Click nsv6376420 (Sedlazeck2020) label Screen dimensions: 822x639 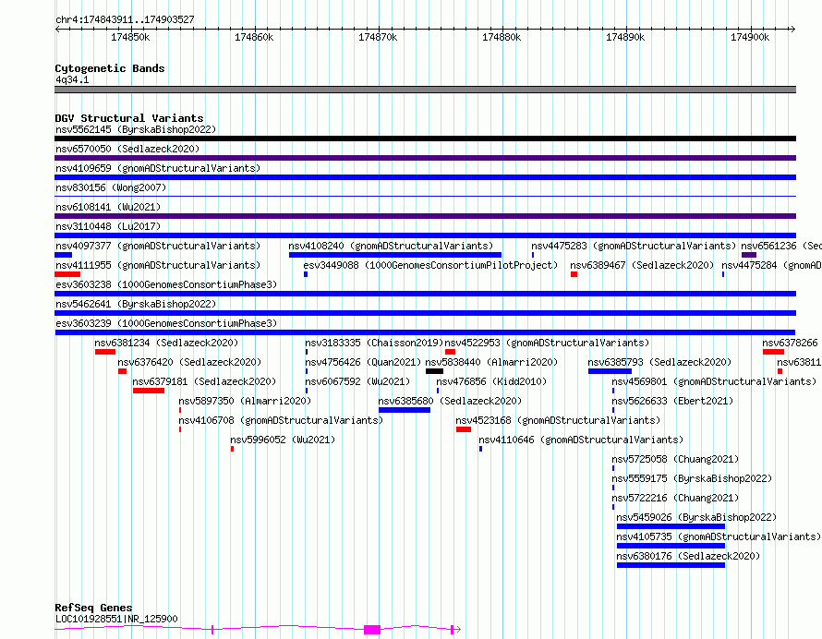189,362
